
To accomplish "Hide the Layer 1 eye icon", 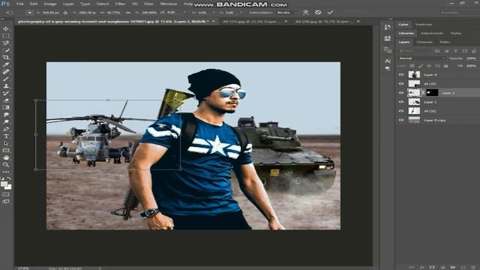I will [401, 102].
